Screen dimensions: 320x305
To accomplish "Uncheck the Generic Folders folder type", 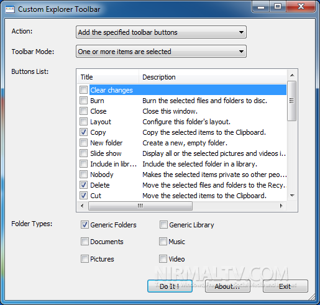I will [x=85, y=225].
